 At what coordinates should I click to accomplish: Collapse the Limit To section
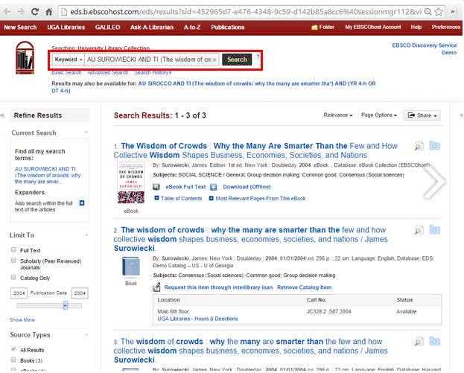click(86, 235)
